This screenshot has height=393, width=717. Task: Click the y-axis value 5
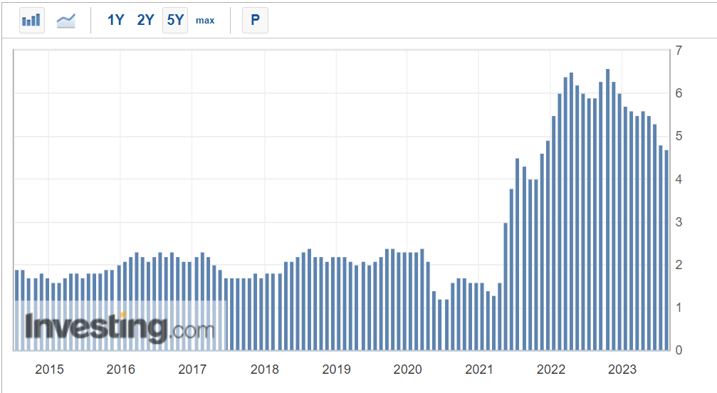[x=679, y=136]
